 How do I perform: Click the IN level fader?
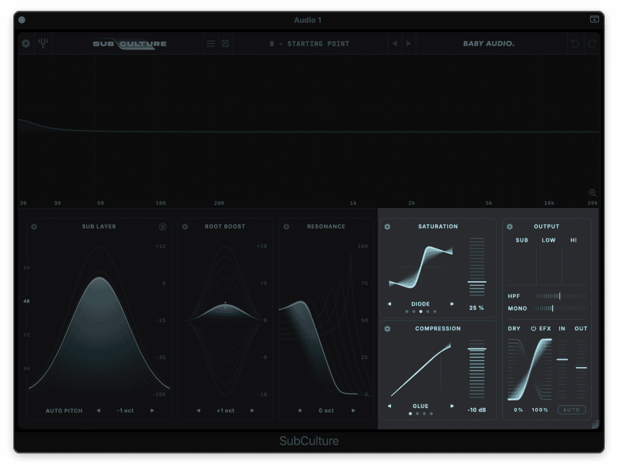562,369
